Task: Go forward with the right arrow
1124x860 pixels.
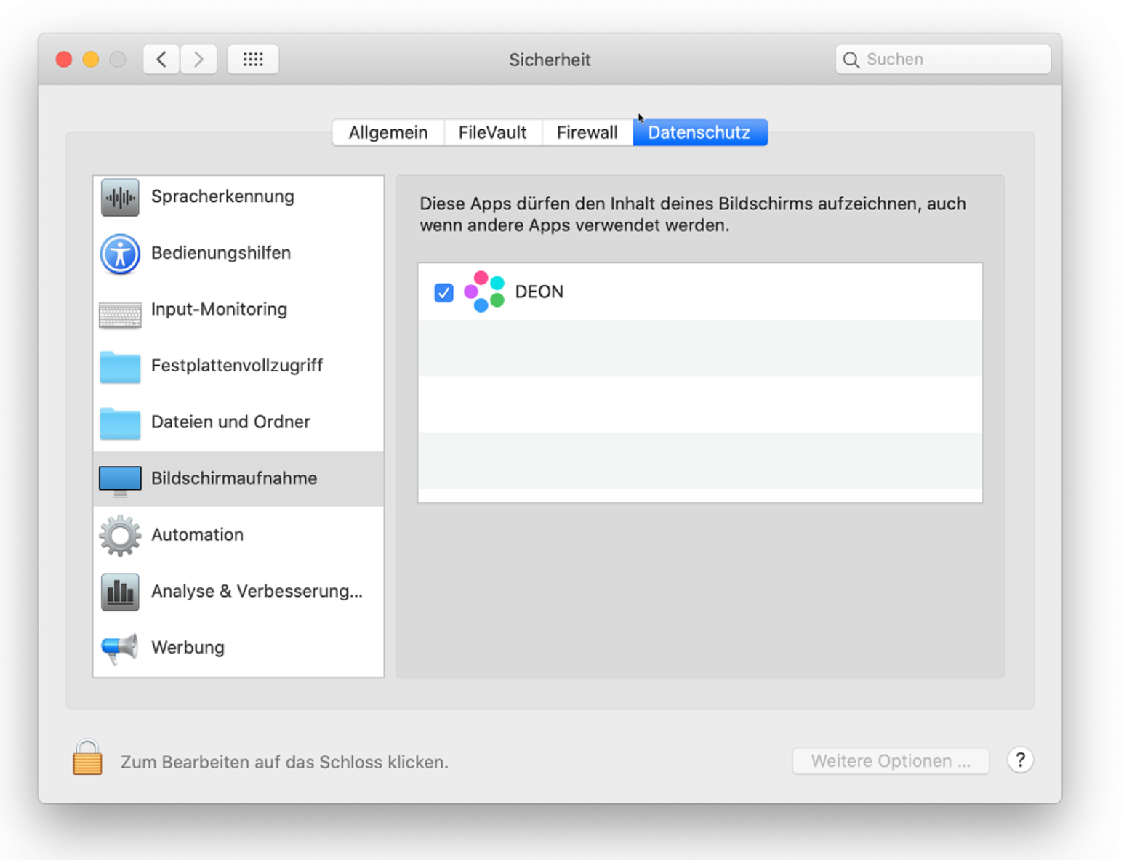Action: 198,59
